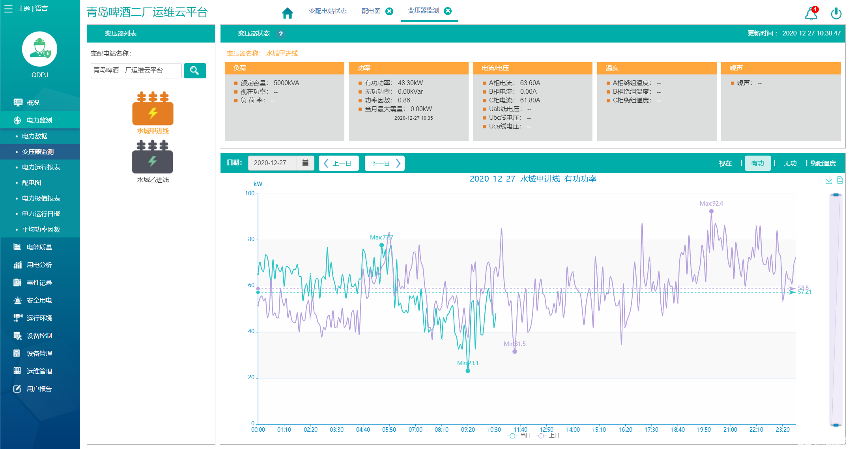Click the help question mark beside 变压器状态
This screenshot has width=852, height=449.
coord(280,34)
